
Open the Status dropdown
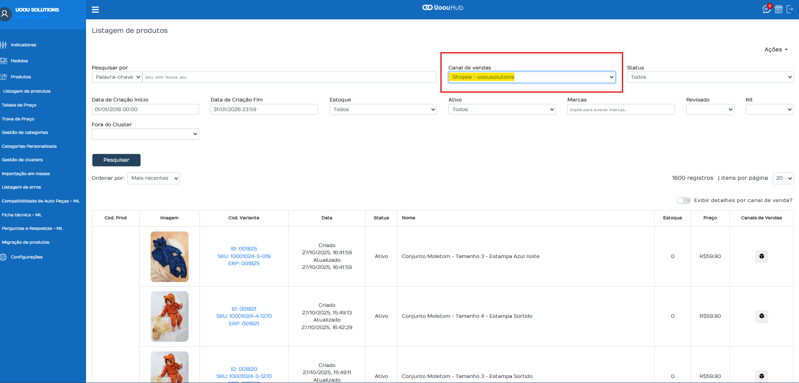pos(710,77)
